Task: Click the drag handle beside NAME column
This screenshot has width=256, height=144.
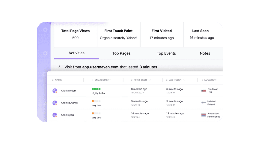Action: click(53, 80)
